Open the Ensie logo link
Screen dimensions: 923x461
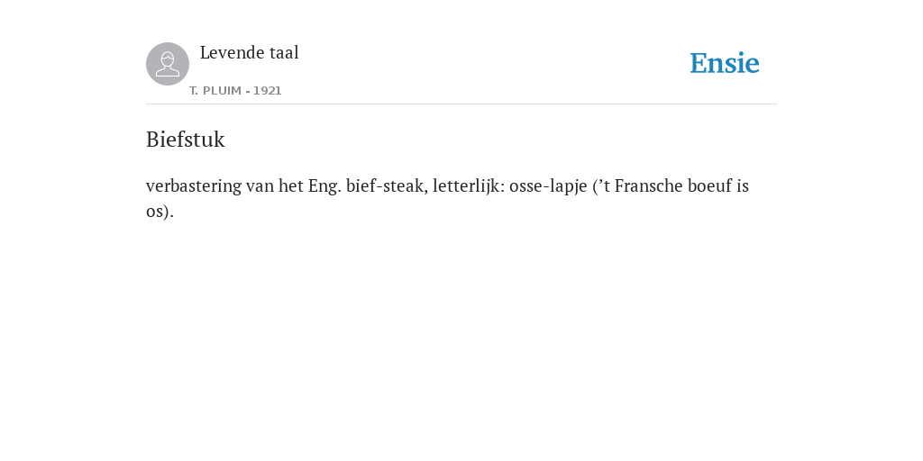pos(725,63)
